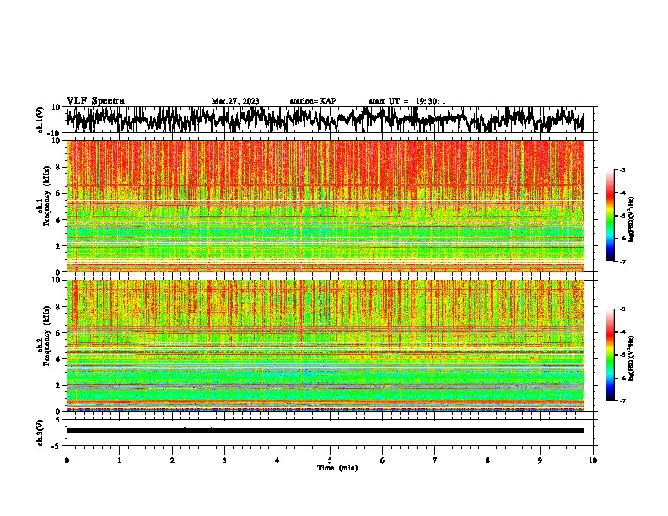Click the black bar in ch.3(V) panel

[x=326, y=431]
